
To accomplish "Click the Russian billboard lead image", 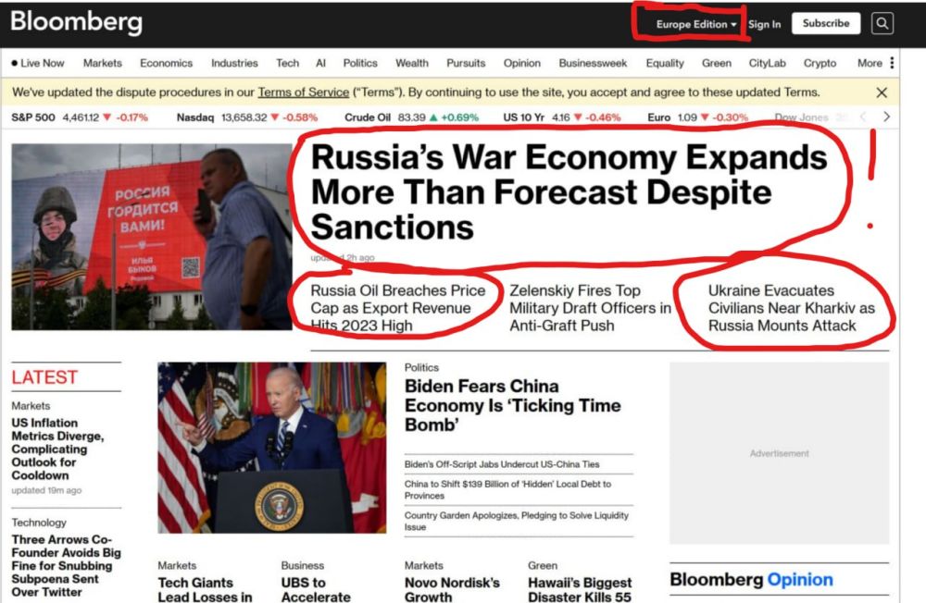I will (x=151, y=237).
